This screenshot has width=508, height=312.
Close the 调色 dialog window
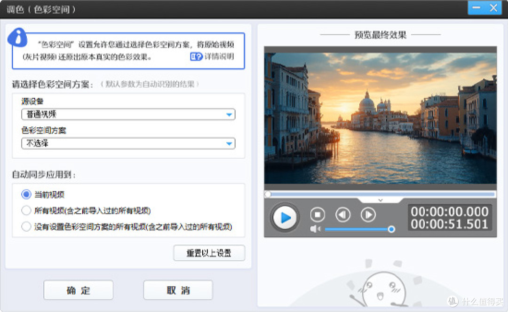494,8
